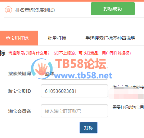Click the 淘宝宝贝ID label
This screenshot has width=144, height=138.
(x=19, y=91)
